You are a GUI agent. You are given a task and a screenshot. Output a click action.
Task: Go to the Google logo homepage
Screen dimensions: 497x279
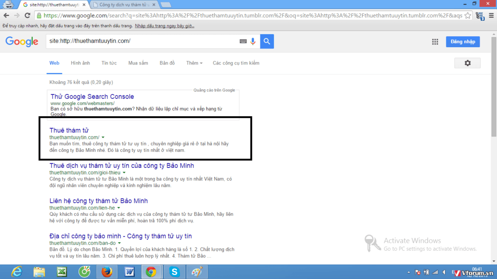pos(21,42)
